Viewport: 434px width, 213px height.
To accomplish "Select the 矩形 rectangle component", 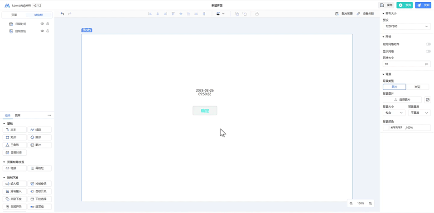I will coord(15,137).
